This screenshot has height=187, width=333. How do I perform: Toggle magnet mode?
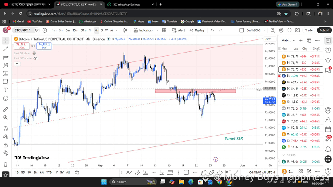6,128
